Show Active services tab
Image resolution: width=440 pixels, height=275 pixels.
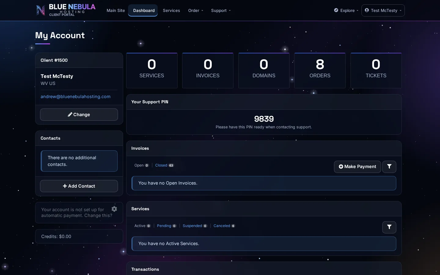coord(142,226)
